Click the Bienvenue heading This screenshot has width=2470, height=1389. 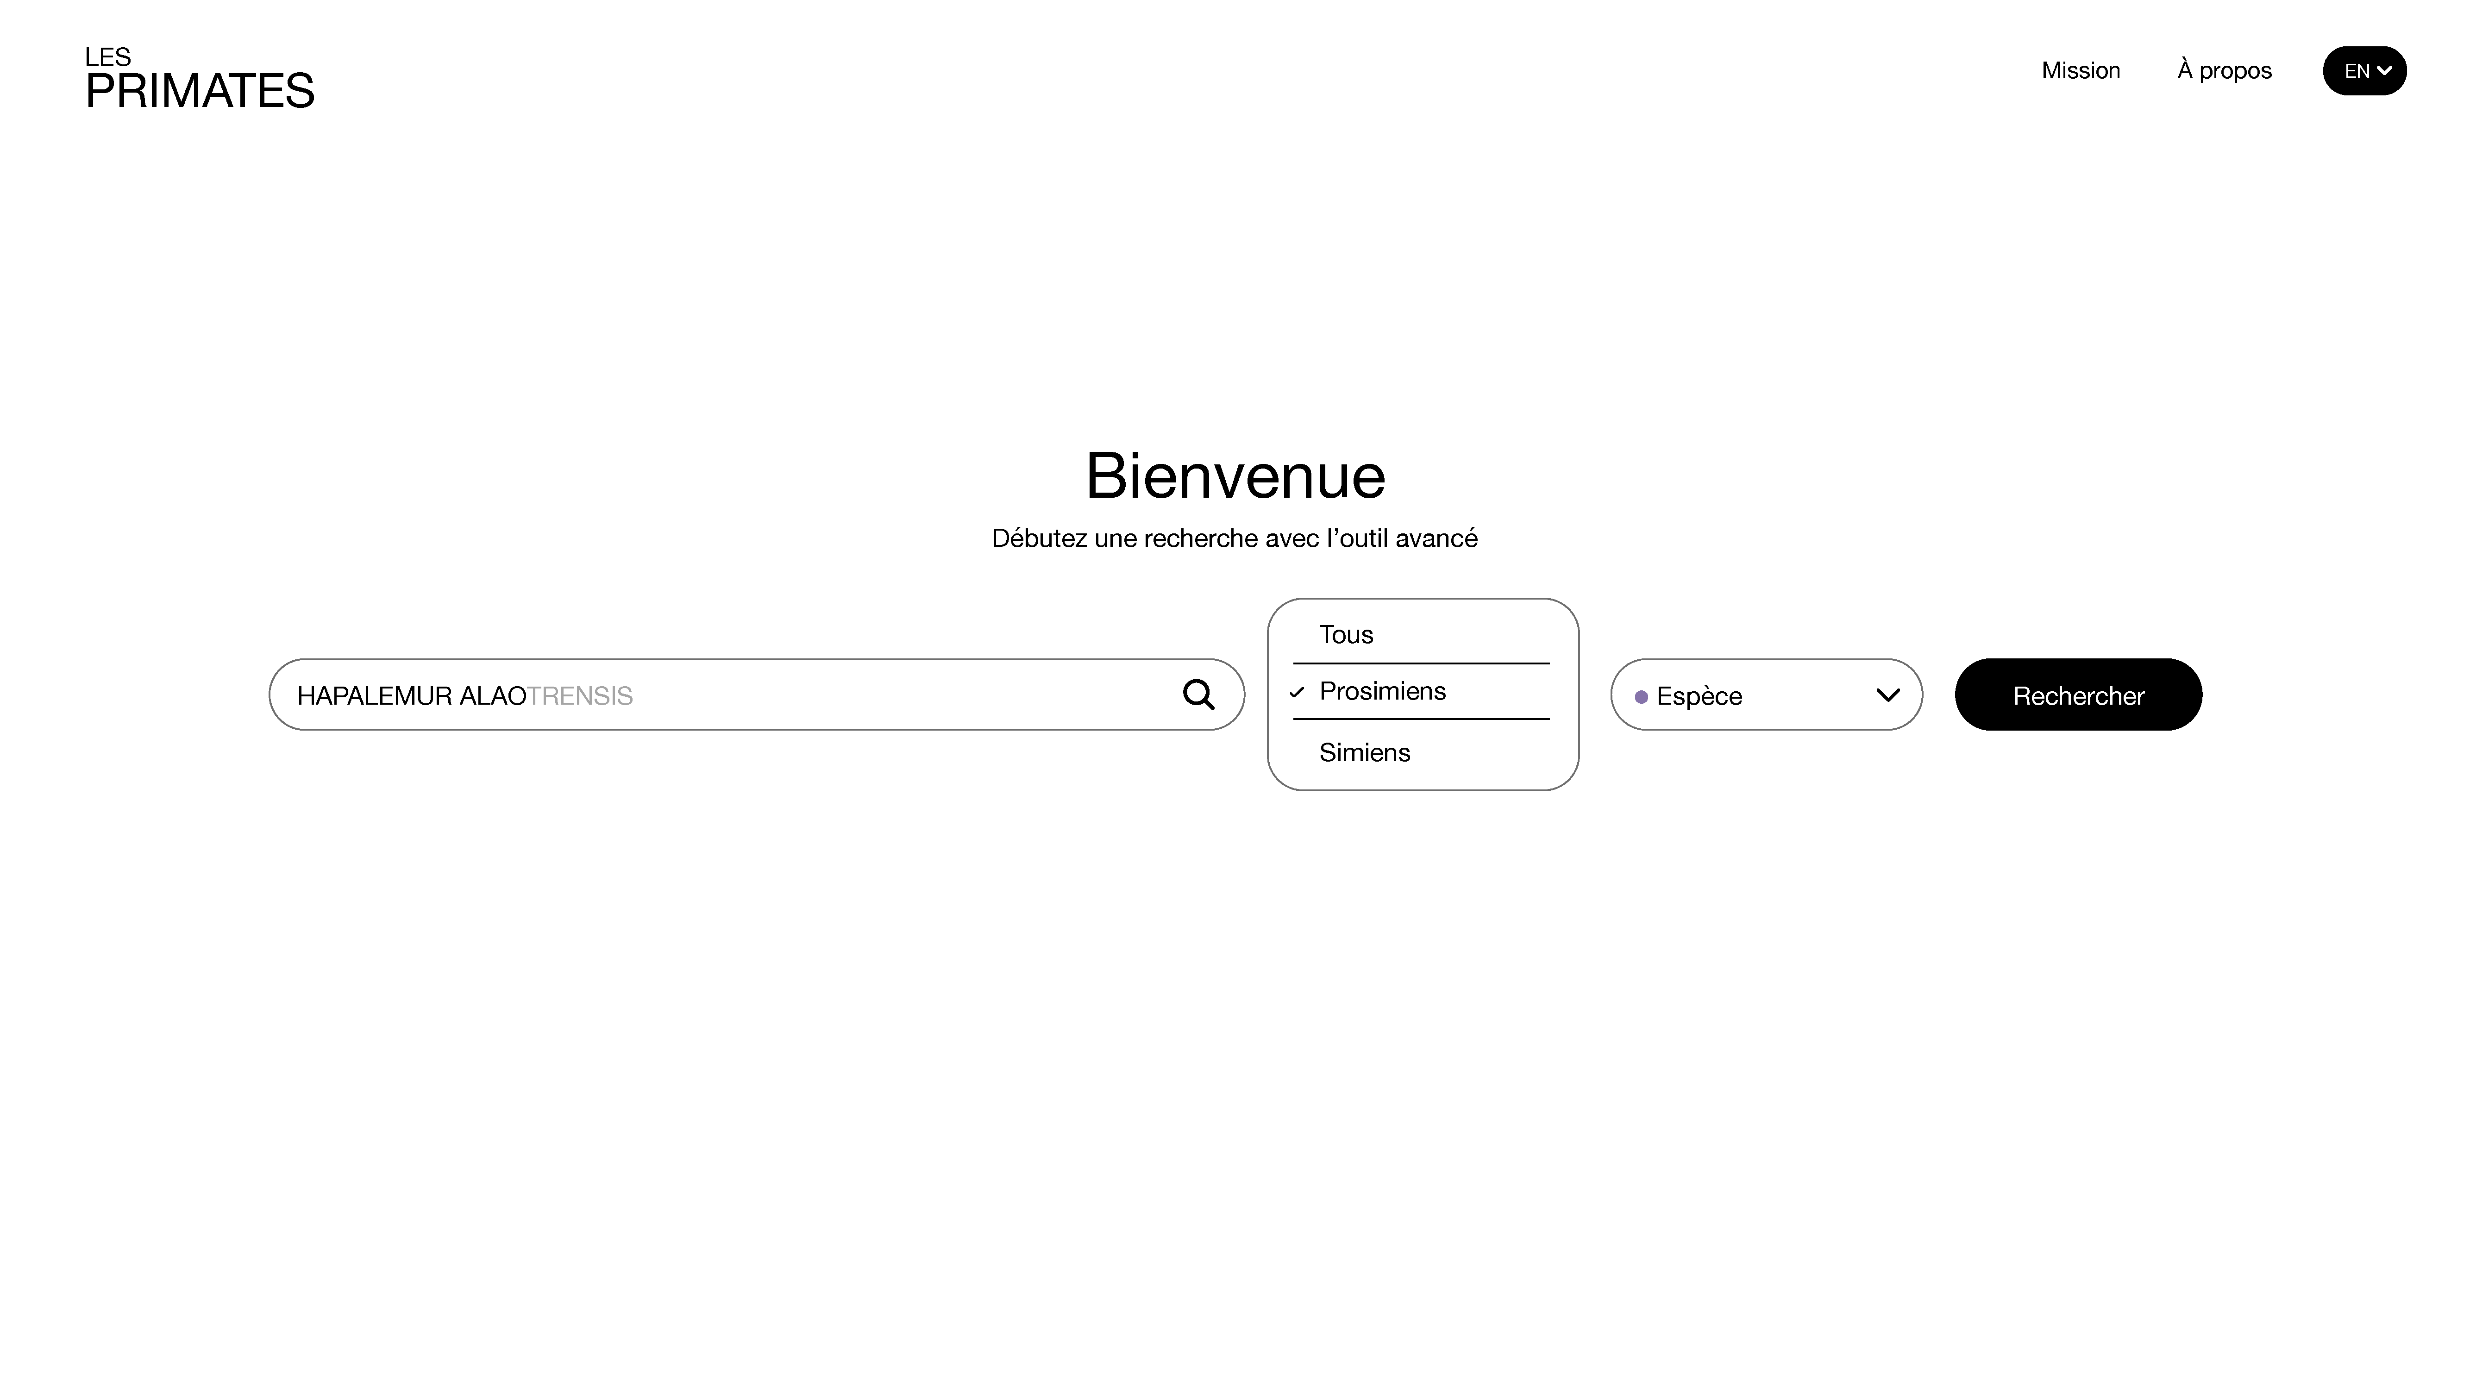[1235, 476]
